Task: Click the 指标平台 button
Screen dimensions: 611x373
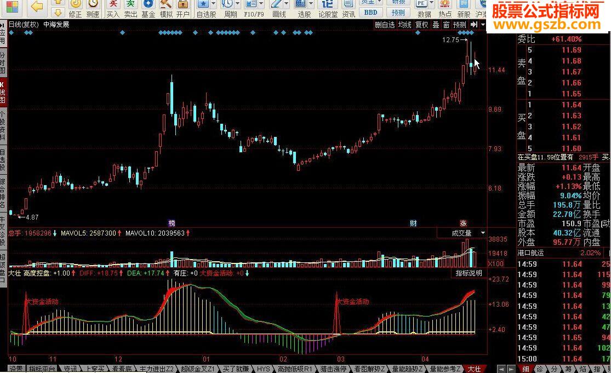Action: point(42,369)
